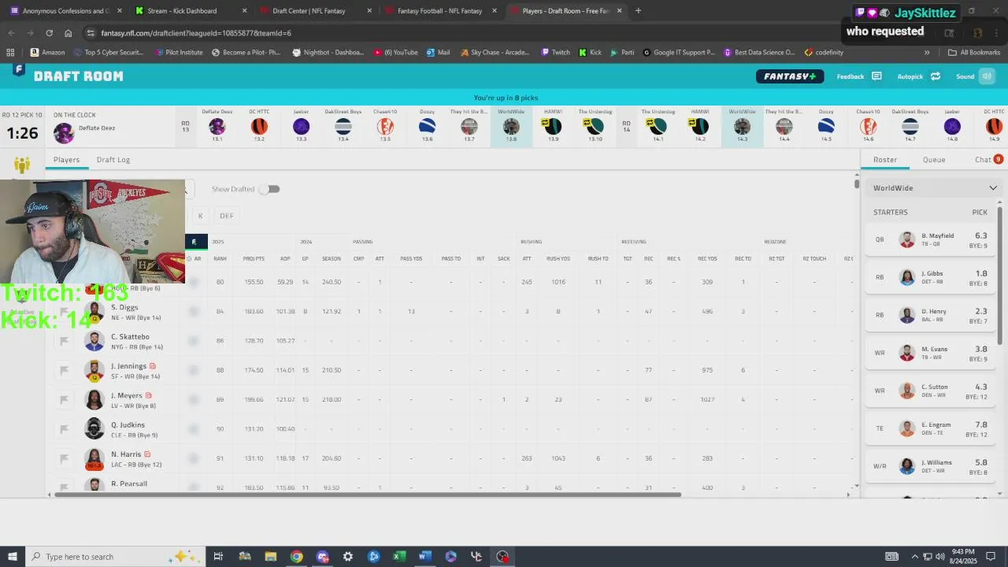Click the 1:26 draft clock timer
The image size is (1008, 567).
(22, 133)
